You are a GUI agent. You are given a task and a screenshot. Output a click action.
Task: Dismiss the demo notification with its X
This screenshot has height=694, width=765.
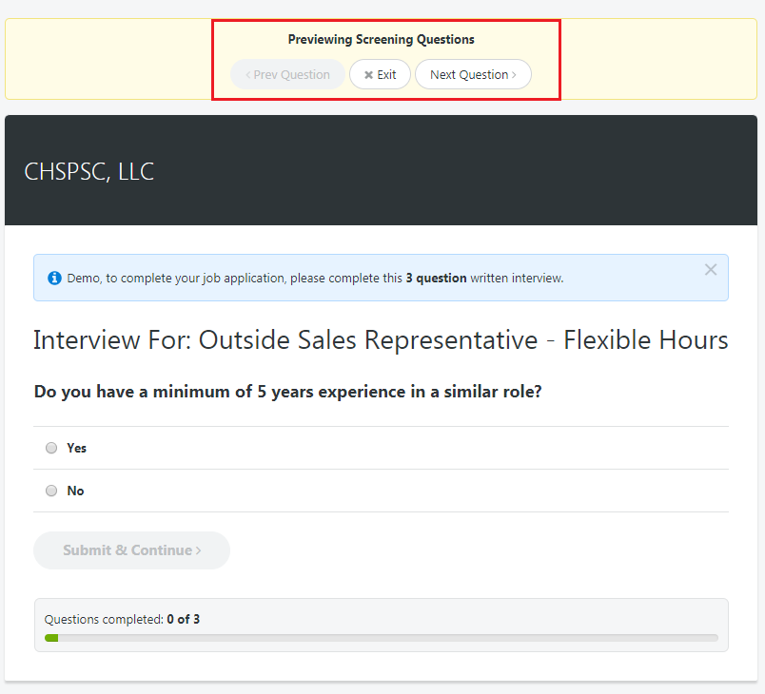click(711, 269)
